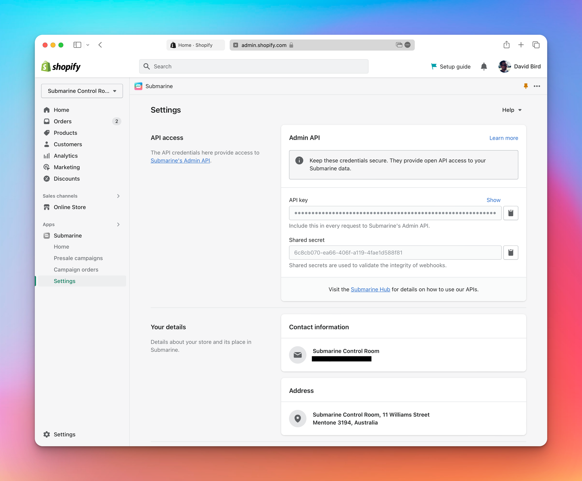The image size is (582, 481).
Task: Stop loading via the X icon in the address bar
Action: click(236, 45)
